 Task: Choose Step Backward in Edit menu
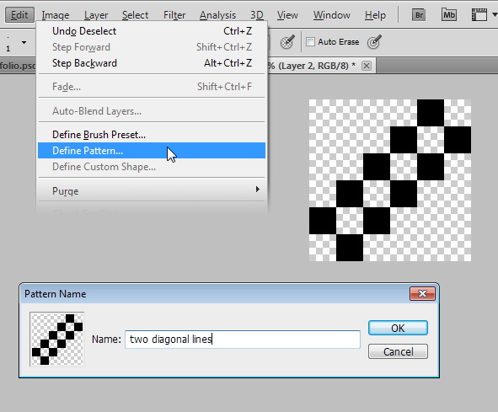tap(152, 63)
